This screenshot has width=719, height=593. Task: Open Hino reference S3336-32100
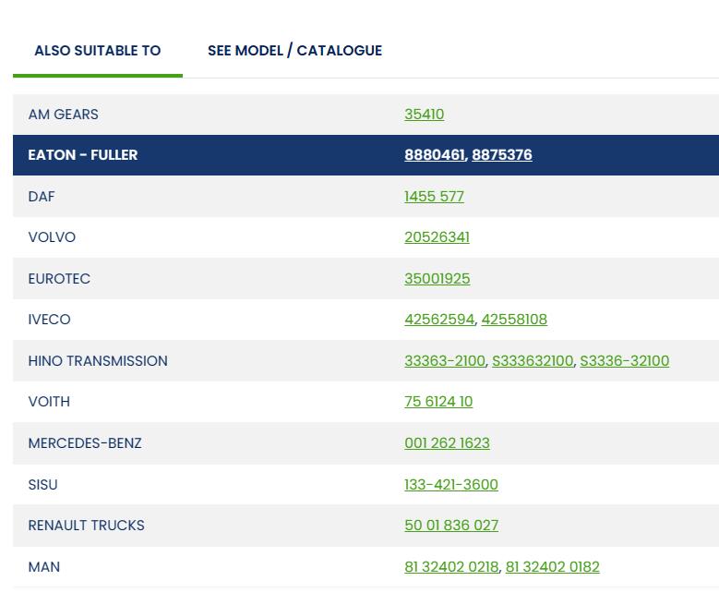coord(624,361)
